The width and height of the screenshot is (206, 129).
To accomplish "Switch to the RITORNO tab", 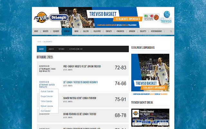I will click(x=61, y=49).
